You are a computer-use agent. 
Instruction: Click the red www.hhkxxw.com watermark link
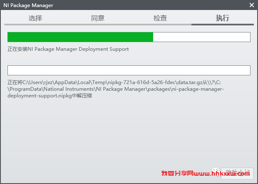click(222, 173)
